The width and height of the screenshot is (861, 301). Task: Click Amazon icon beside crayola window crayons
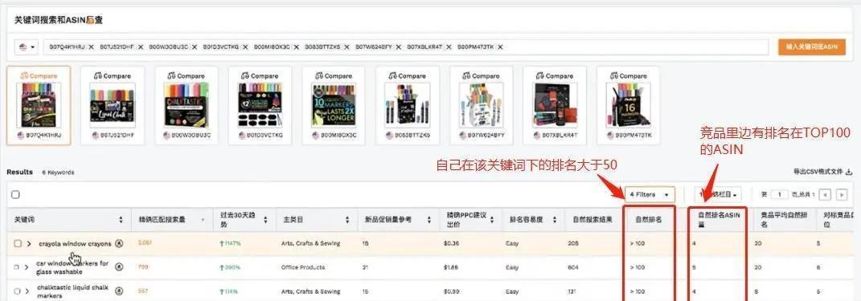[119, 243]
